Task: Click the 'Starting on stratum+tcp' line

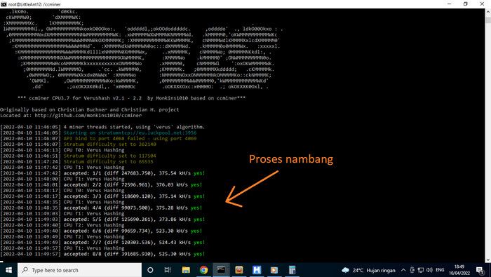Action: (x=98, y=133)
